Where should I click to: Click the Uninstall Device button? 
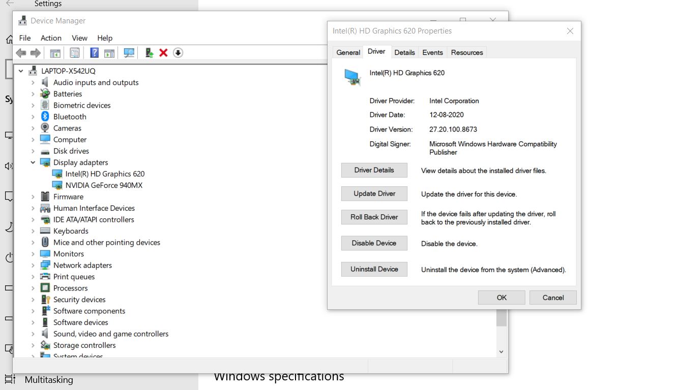[x=374, y=269]
